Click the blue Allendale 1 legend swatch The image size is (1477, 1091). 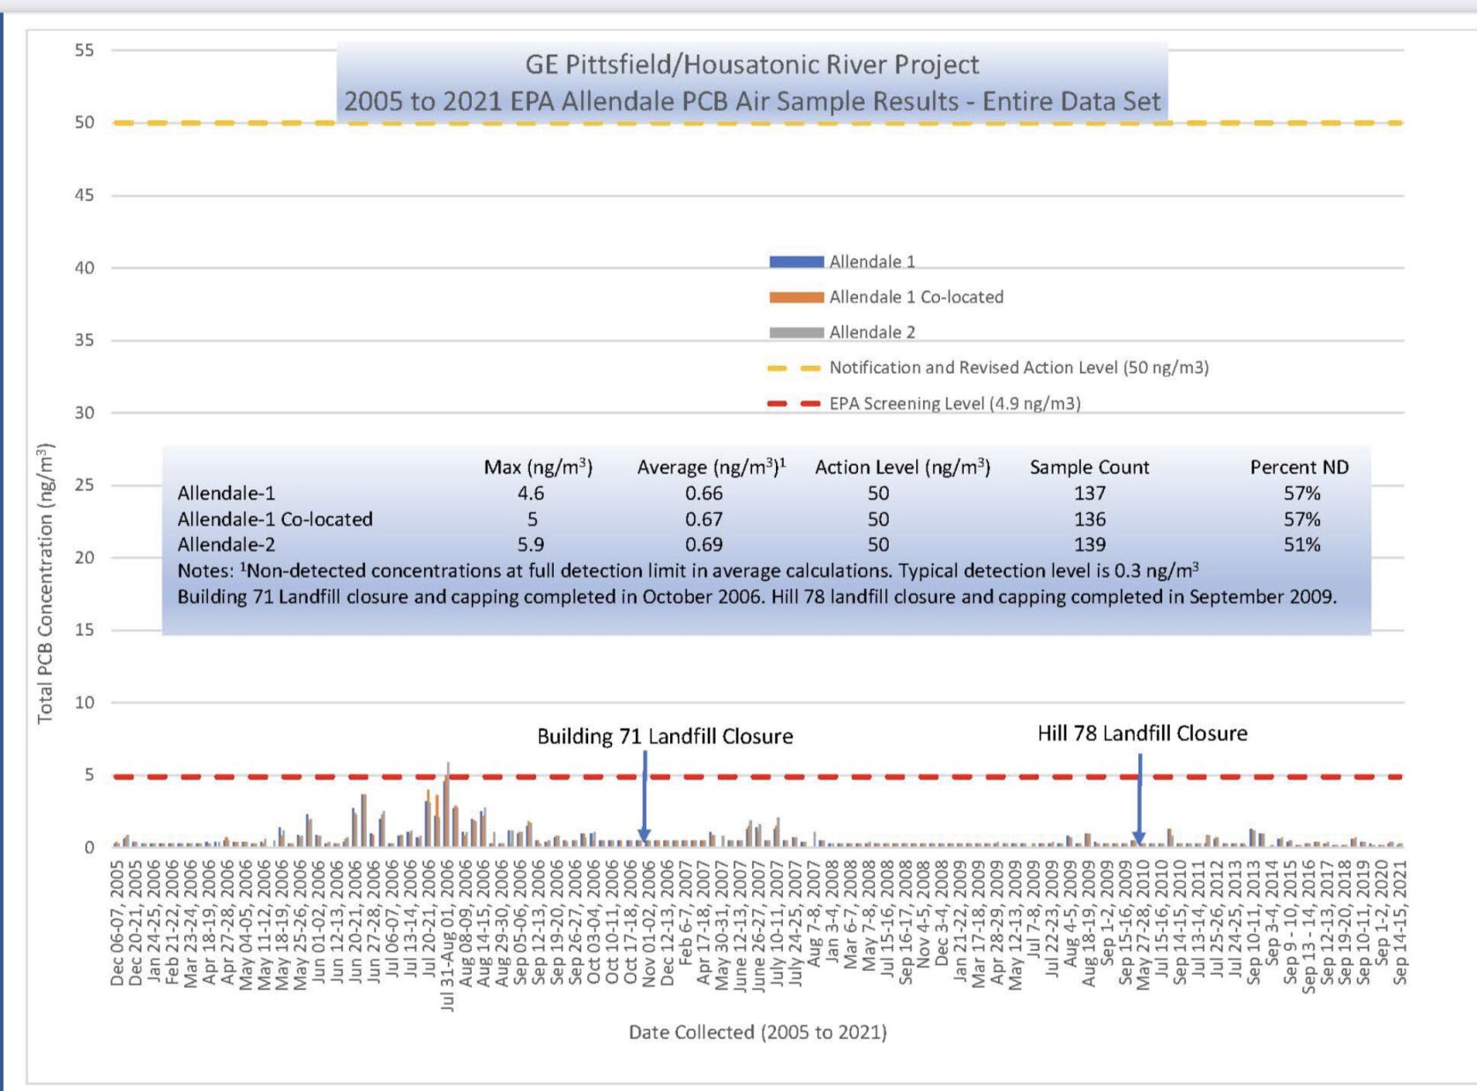(795, 262)
